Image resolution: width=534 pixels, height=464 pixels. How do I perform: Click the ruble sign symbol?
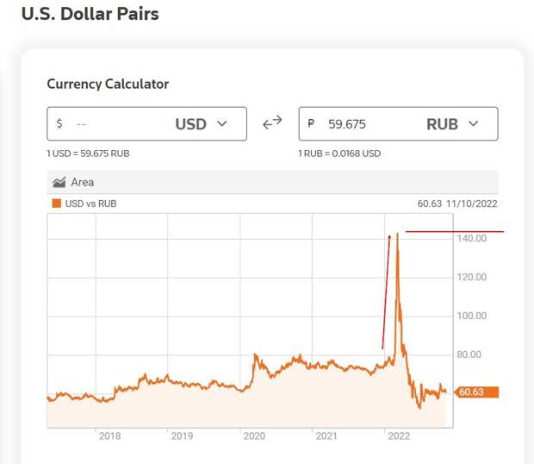click(311, 123)
